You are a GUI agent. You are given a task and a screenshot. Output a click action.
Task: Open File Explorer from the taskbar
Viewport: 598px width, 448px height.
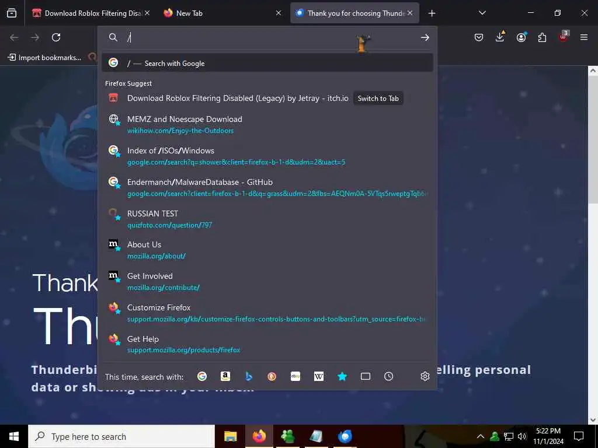click(230, 436)
